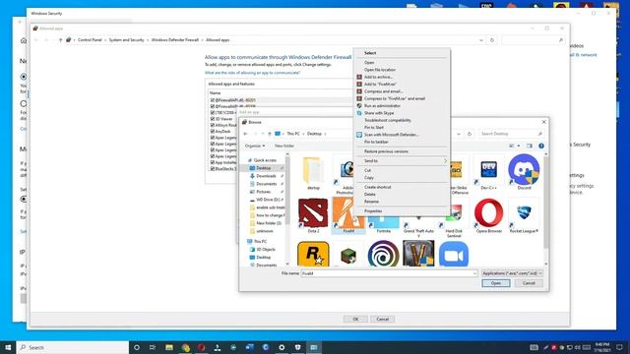Image resolution: width=630 pixels, height=354 pixels.
Task: Select the Hard Disk Sentinel shortcut
Action: (454, 218)
